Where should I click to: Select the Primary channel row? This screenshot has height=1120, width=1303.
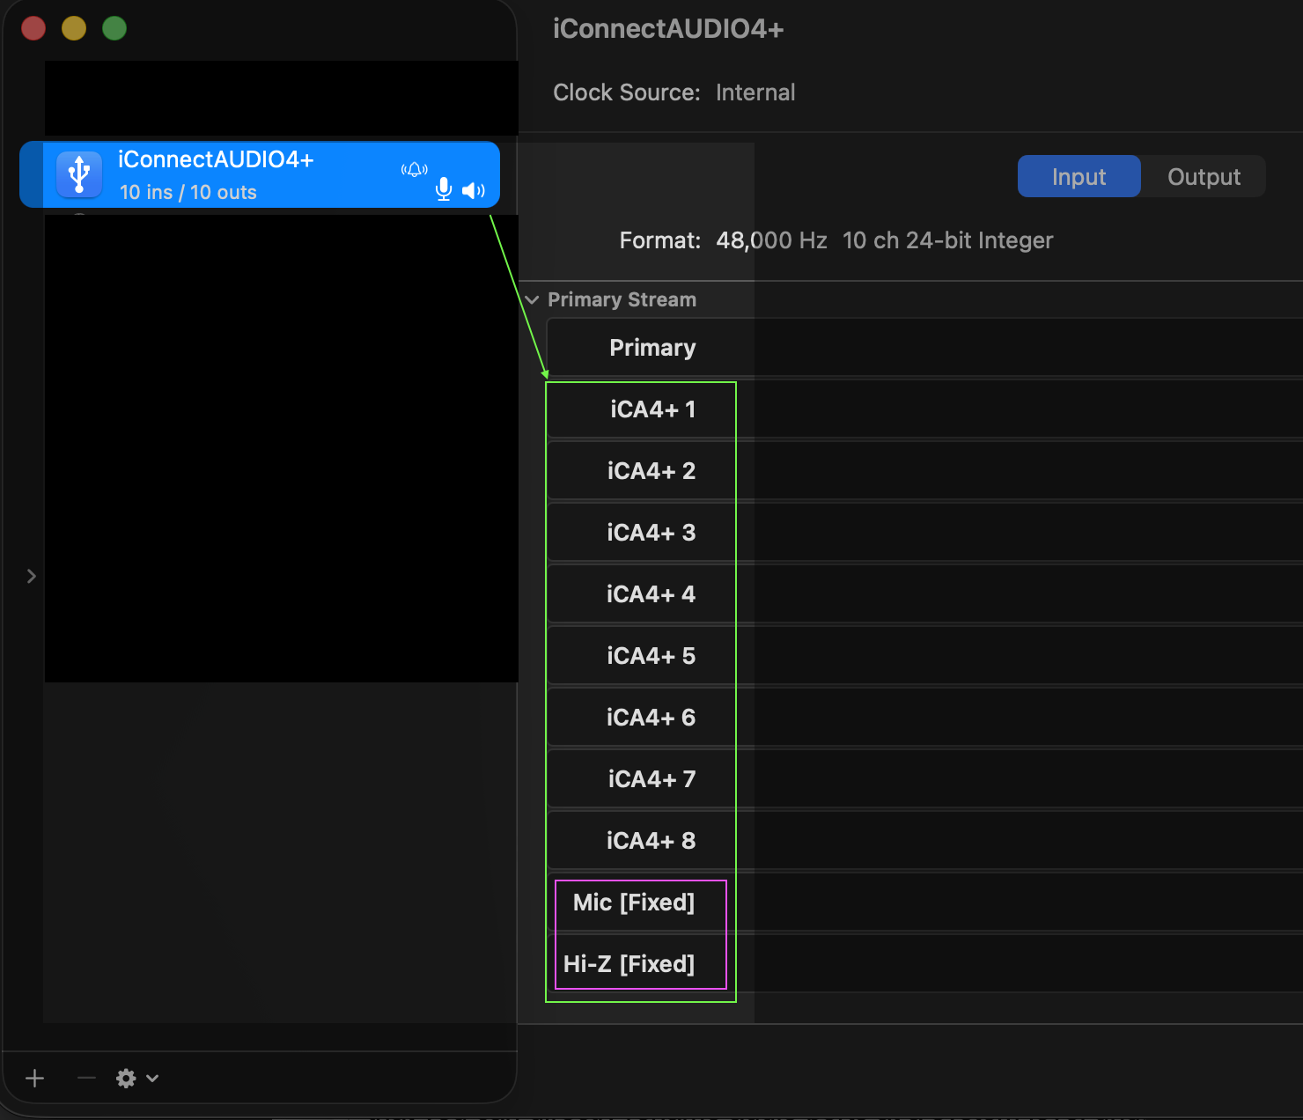coord(652,348)
